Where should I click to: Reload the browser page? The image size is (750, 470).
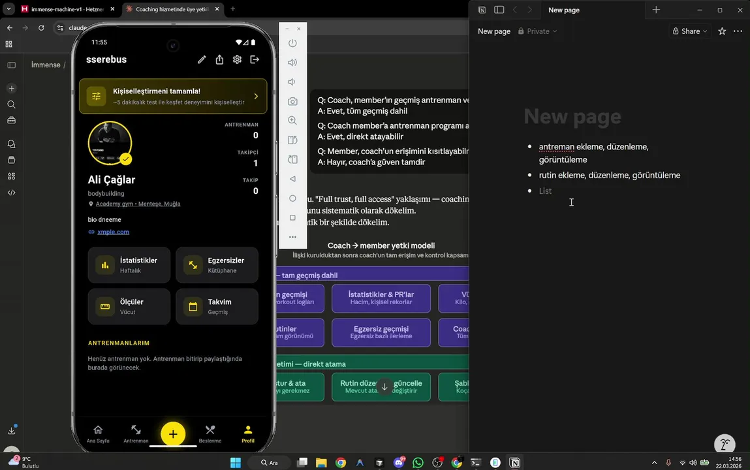pyautogui.click(x=41, y=27)
